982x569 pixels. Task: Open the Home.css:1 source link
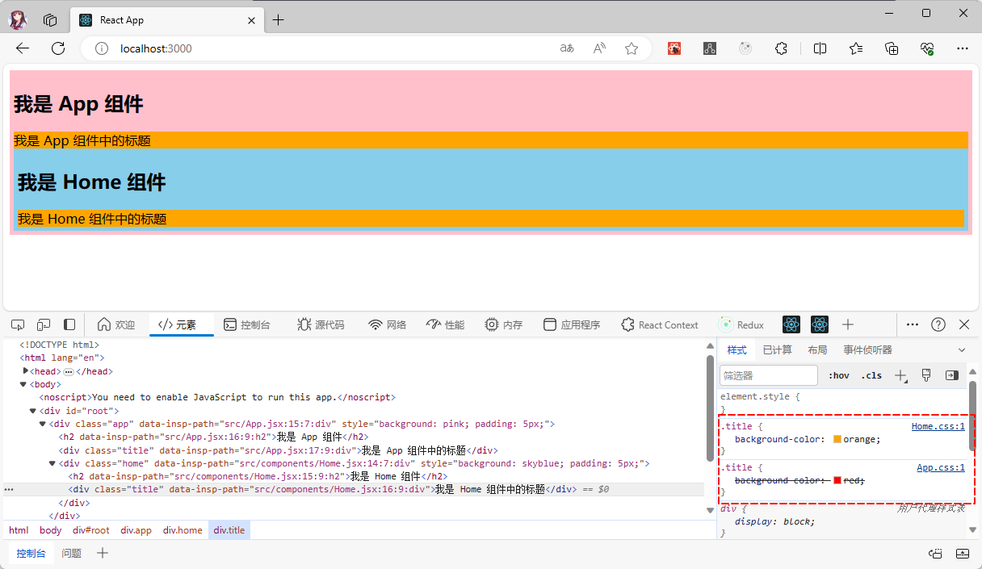click(x=938, y=426)
